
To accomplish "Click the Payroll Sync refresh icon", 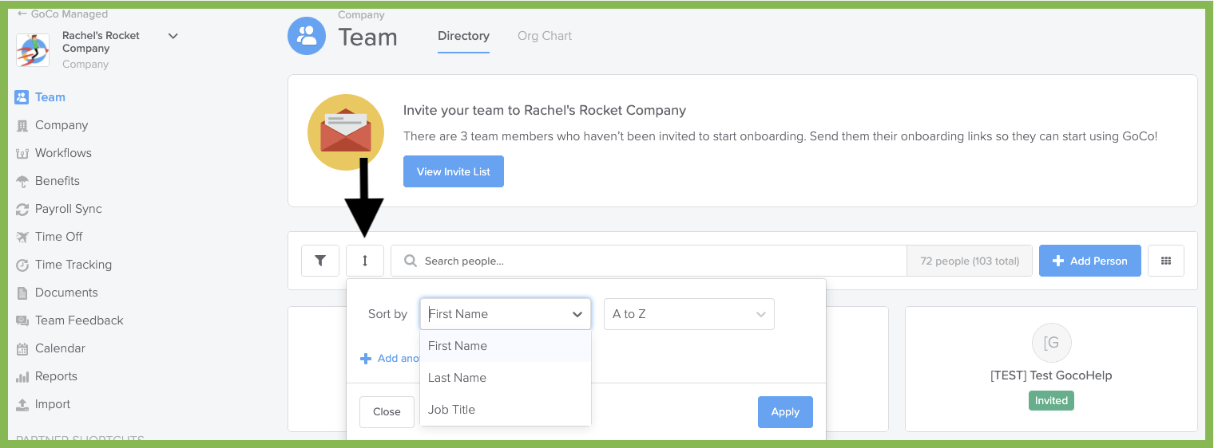I will coord(22,209).
